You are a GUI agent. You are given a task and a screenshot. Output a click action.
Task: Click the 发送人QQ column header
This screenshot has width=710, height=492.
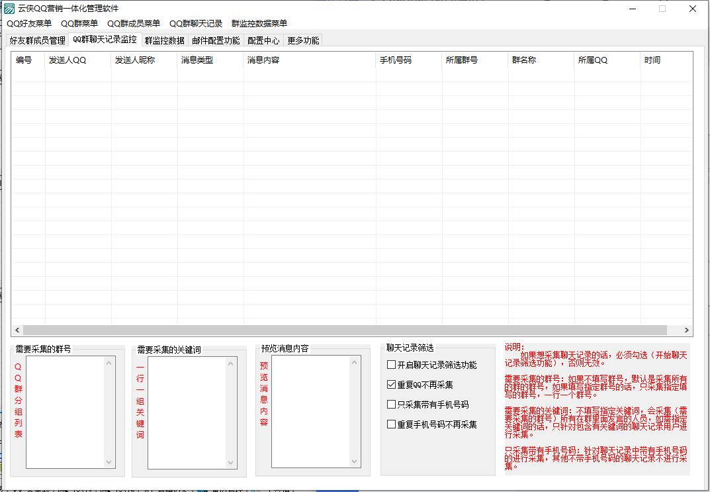point(78,60)
